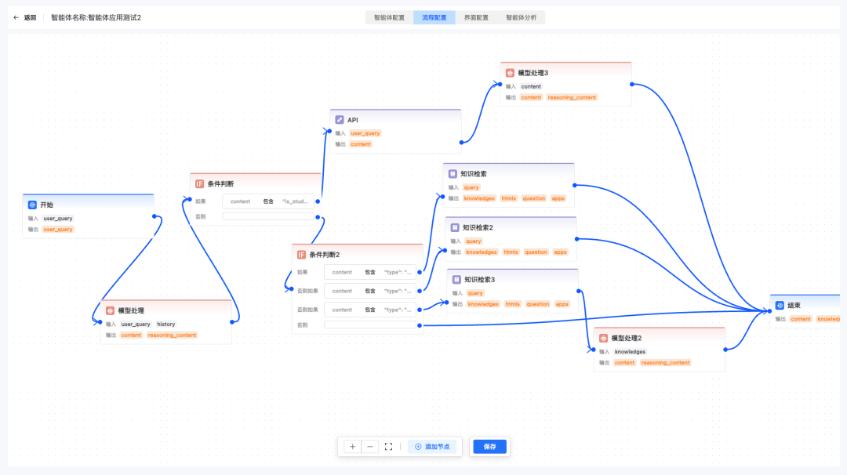This screenshot has width=847, height=475.
Task: Switch to the 智能体配置 tab
Action: (389, 17)
